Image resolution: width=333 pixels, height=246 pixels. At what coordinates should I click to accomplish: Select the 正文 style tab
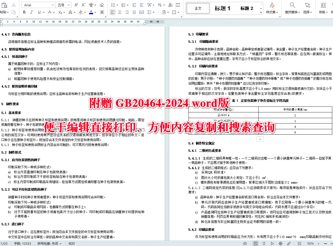point(198,8)
